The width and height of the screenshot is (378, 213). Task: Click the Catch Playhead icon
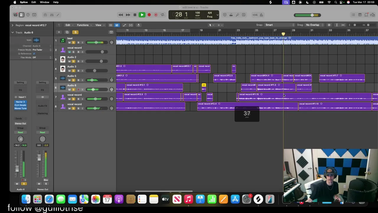point(138,25)
